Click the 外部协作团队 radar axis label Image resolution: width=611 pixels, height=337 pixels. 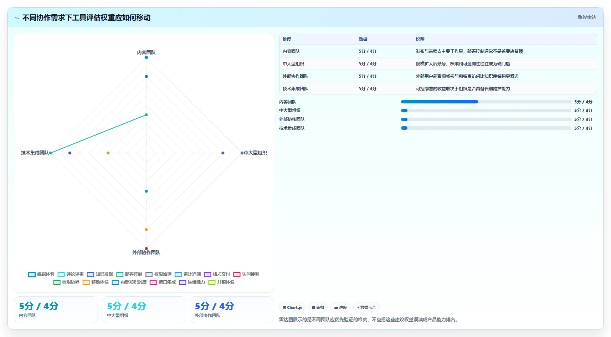pos(146,252)
